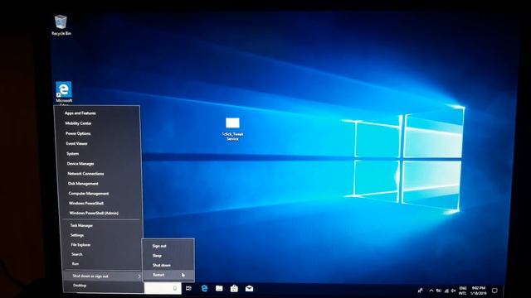Image resolution: width=531 pixels, height=298 pixels.
Task: Open the ENG INTL language indicator
Action: [x=463, y=291]
